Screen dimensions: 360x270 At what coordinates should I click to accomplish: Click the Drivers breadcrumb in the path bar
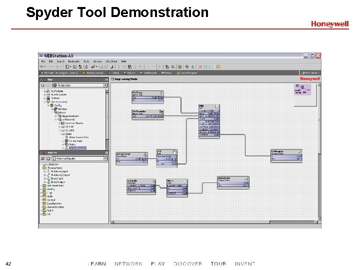click(x=129, y=73)
